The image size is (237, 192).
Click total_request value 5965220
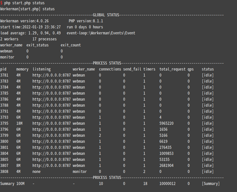click(166, 123)
